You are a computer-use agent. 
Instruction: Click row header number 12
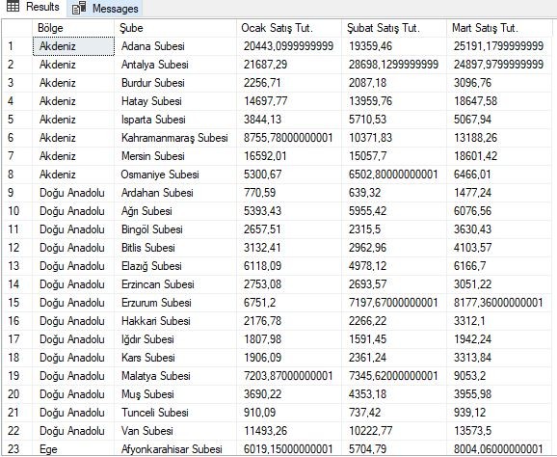[x=17, y=248]
